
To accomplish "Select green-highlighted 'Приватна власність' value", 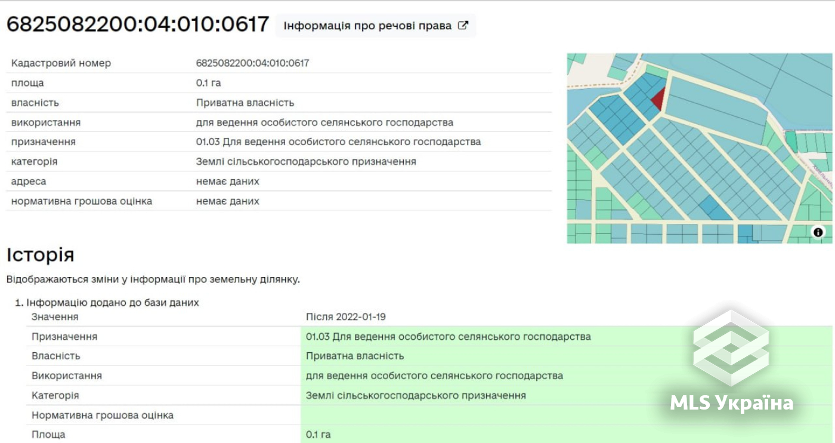I will (355, 356).
